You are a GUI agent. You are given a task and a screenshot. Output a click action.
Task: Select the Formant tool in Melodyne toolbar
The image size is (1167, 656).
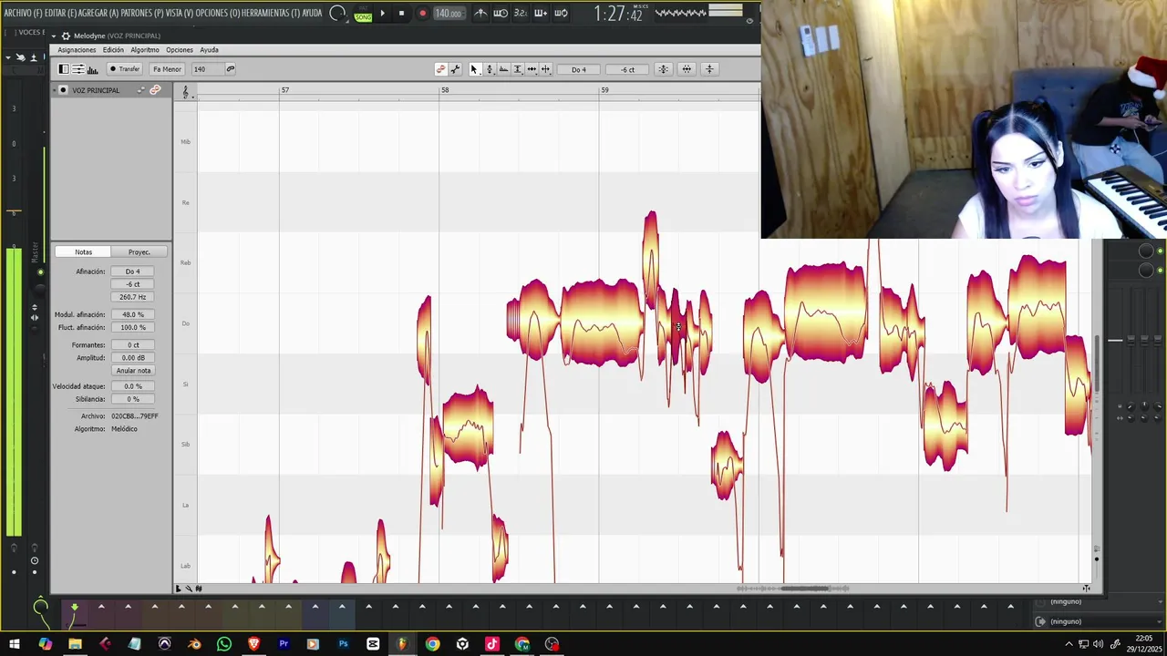pyautogui.click(x=503, y=69)
